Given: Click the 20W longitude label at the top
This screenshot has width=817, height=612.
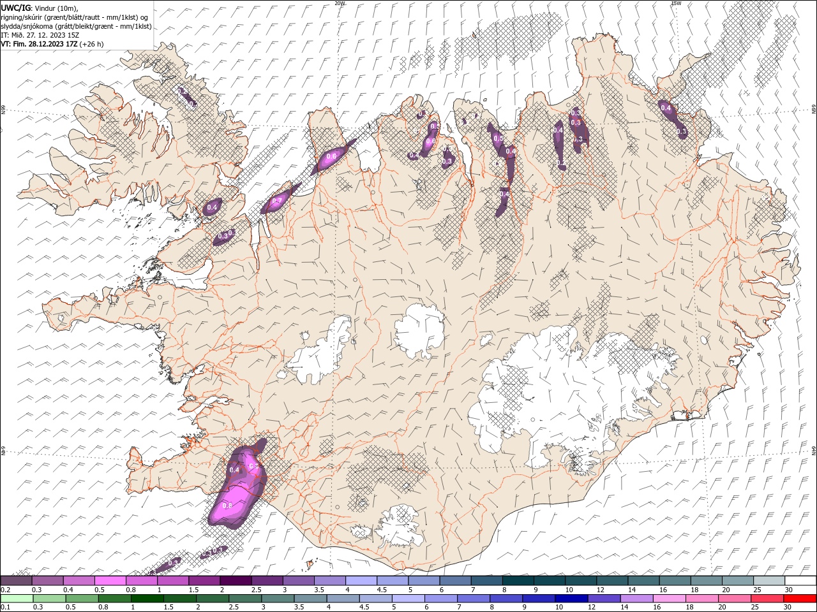Looking at the screenshot, I should click(340, 3).
